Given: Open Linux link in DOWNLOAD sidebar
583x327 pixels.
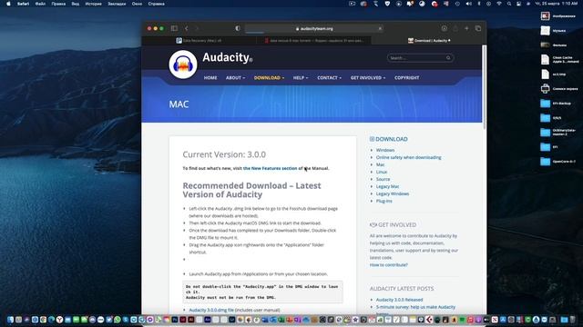Looking at the screenshot, I should [382, 172].
